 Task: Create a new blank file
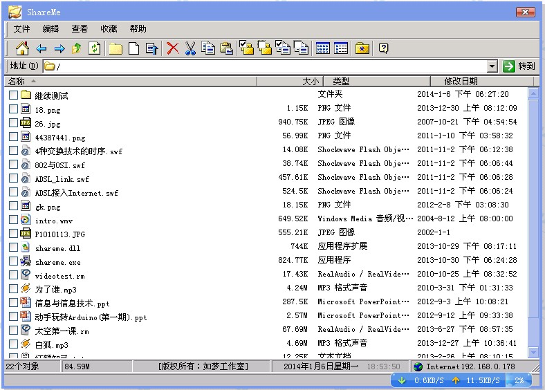tap(133, 48)
